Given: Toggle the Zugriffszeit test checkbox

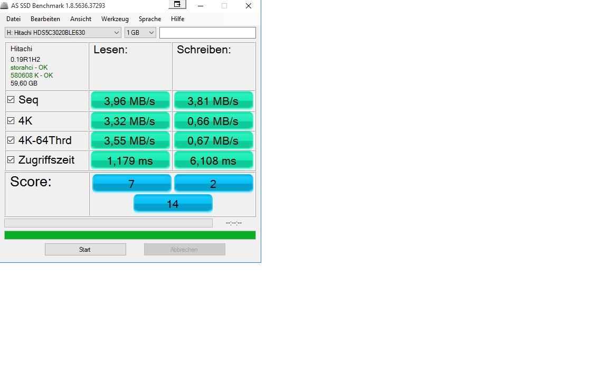Looking at the screenshot, I should [x=11, y=160].
